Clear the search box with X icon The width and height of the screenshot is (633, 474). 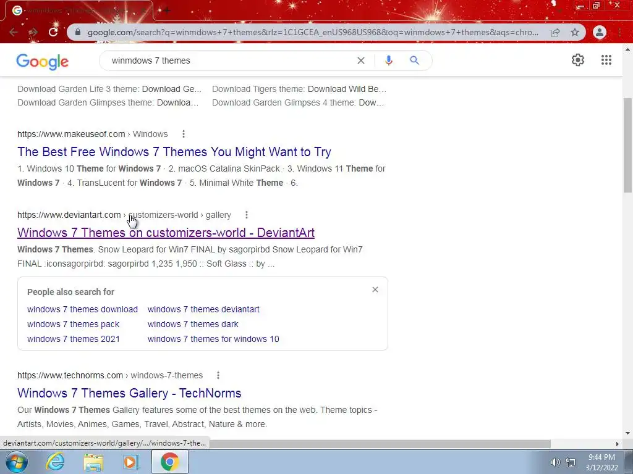coord(361,60)
